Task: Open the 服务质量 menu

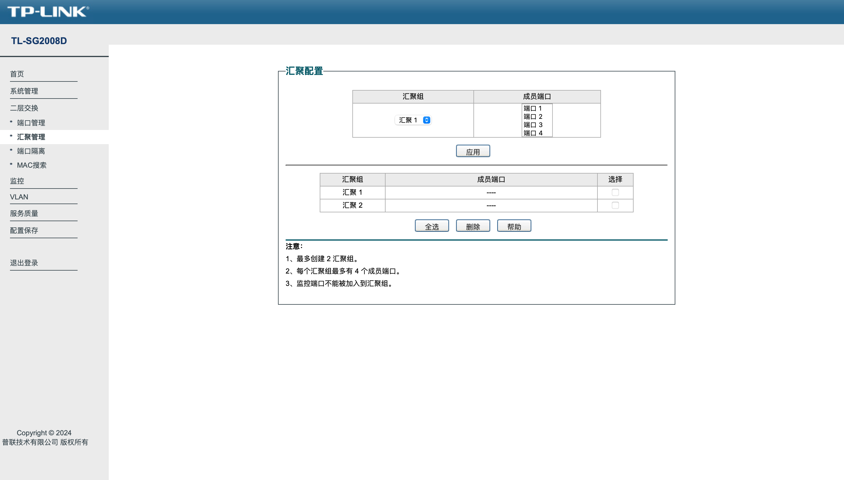Action: pyautogui.click(x=24, y=213)
